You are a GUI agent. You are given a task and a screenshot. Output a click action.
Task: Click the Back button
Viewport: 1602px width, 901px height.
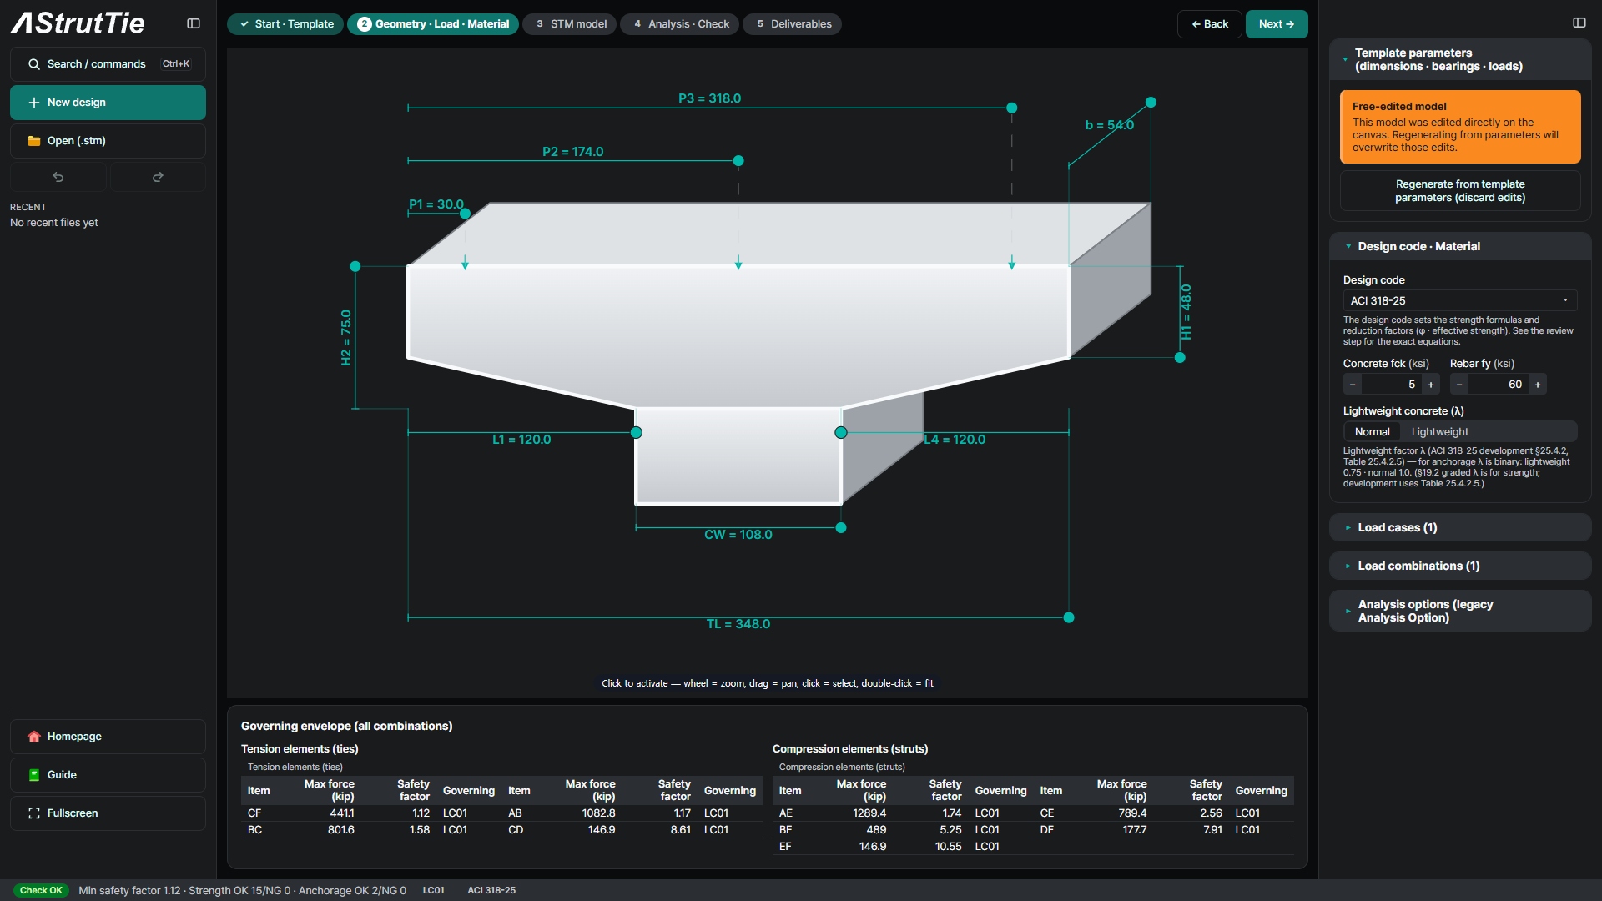coord(1210,24)
